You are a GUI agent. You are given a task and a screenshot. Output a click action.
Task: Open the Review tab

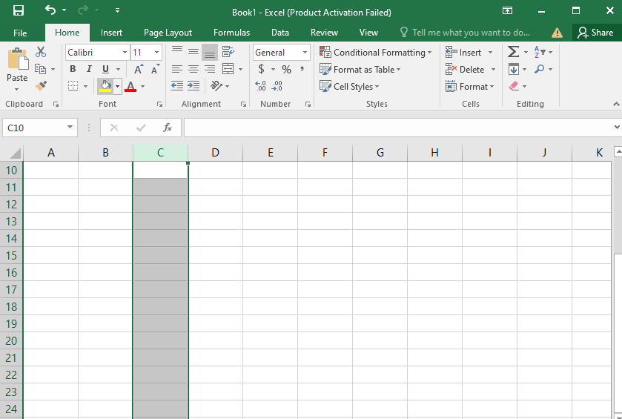[324, 33]
